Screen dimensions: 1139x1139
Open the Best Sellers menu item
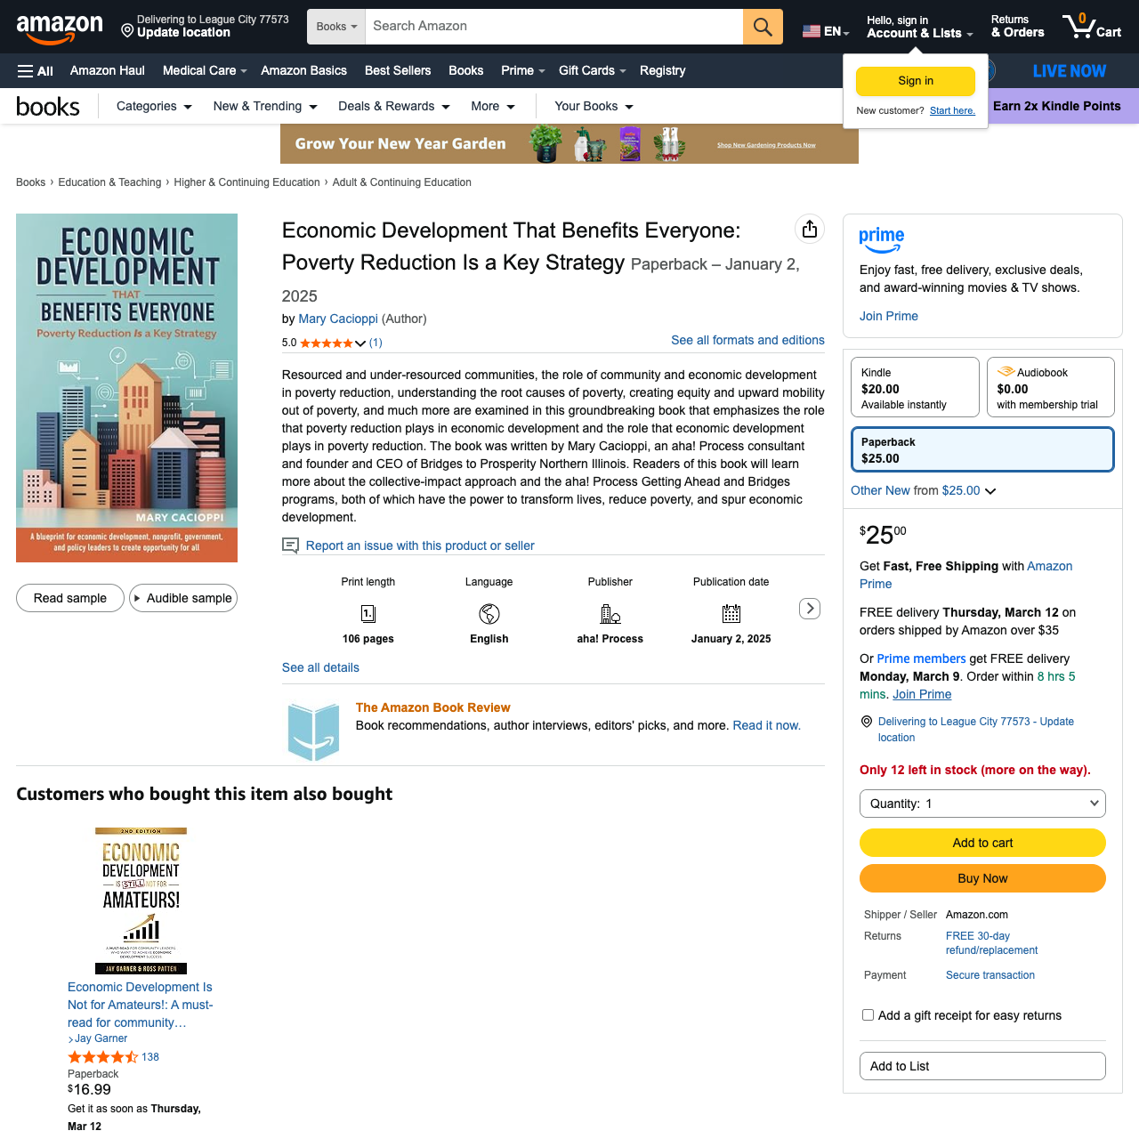pyautogui.click(x=398, y=71)
